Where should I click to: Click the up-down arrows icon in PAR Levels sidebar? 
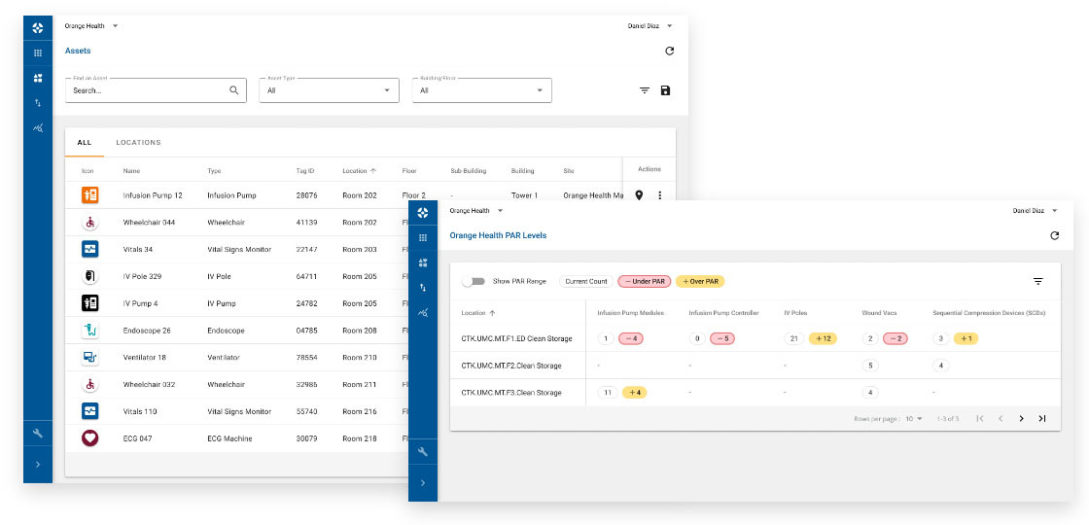(423, 288)
